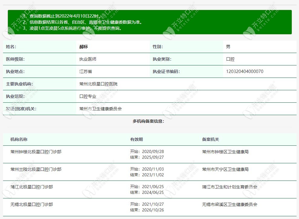The width and height of the screenshot is (299, 219).
Task: Click the 有效期 column header
Action: pos(136,139)
